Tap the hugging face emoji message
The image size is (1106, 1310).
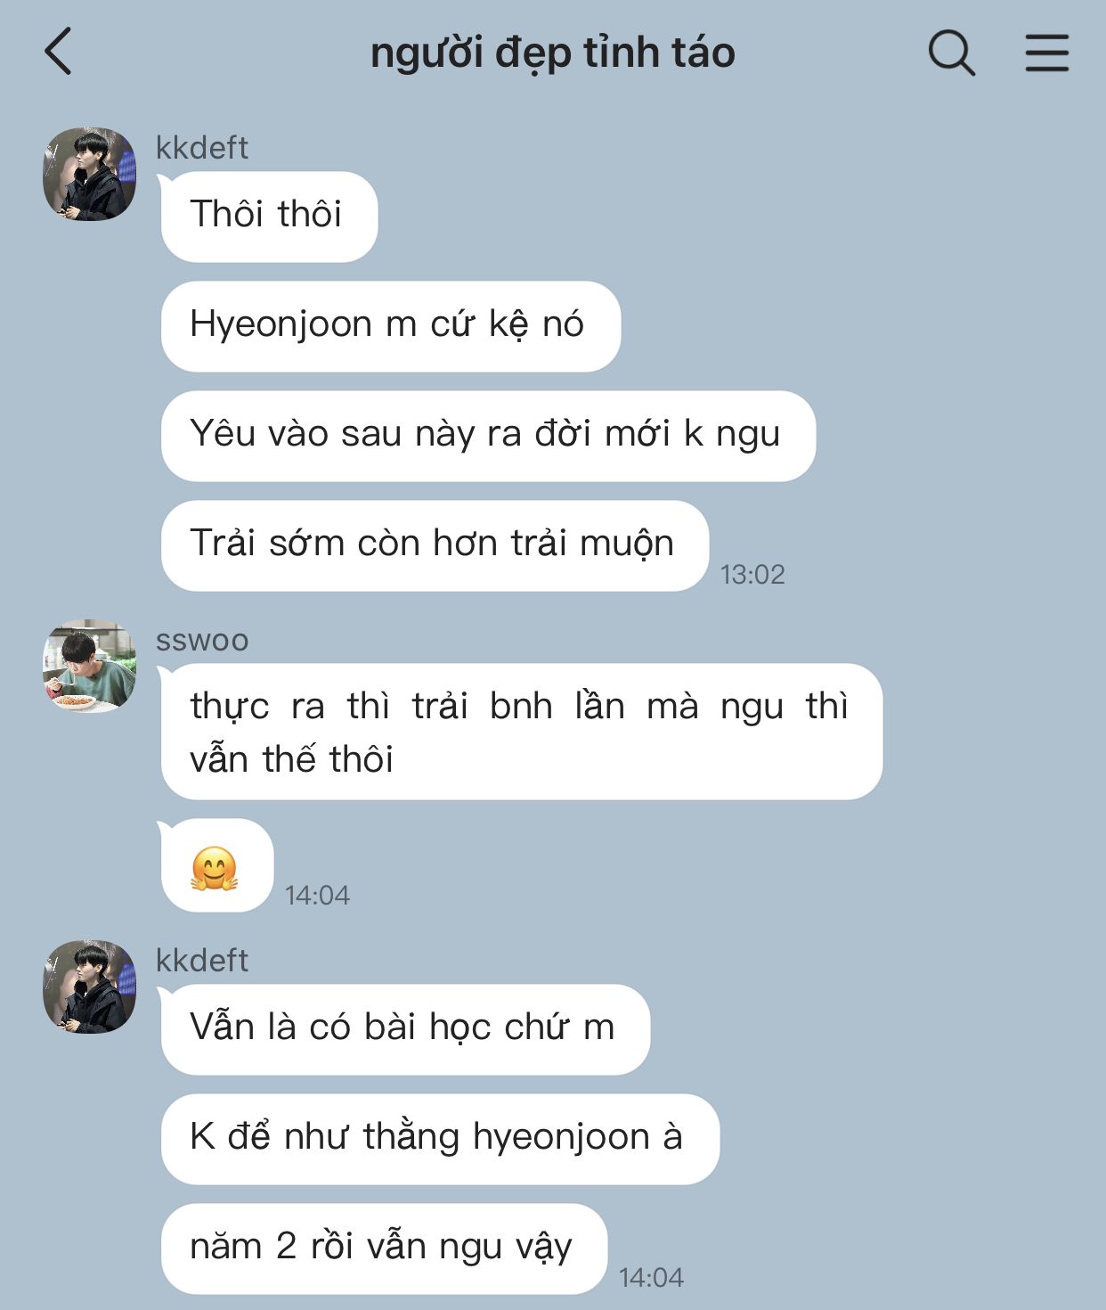coord(216,865)
